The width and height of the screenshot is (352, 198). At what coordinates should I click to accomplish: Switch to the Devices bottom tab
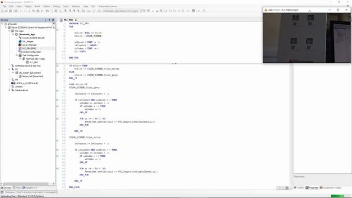pyautogui.click(x=6, y=188)
